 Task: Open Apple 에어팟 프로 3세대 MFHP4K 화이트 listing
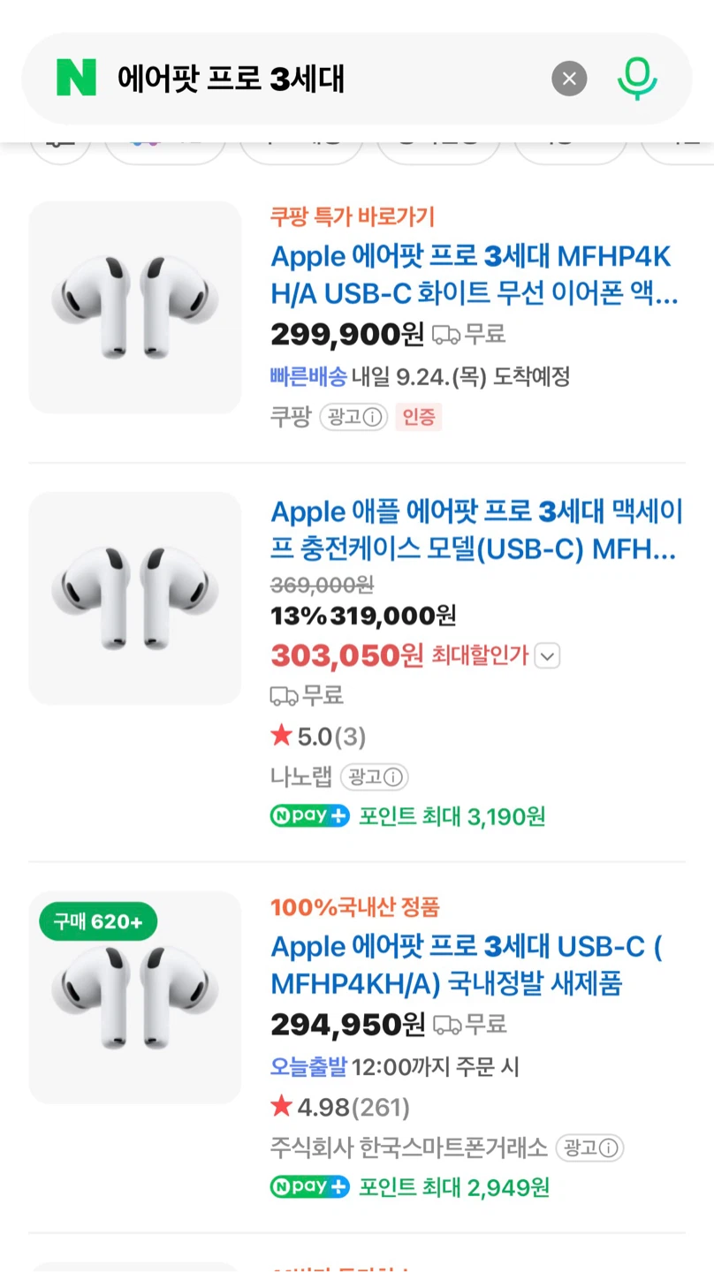click(x=475, y=276)
